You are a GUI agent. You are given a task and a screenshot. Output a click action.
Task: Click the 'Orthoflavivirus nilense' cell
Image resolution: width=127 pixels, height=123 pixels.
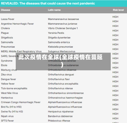point(60,88)
